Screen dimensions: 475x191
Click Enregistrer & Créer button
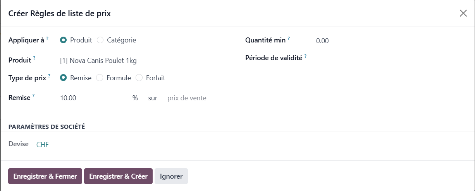[118, 176]
